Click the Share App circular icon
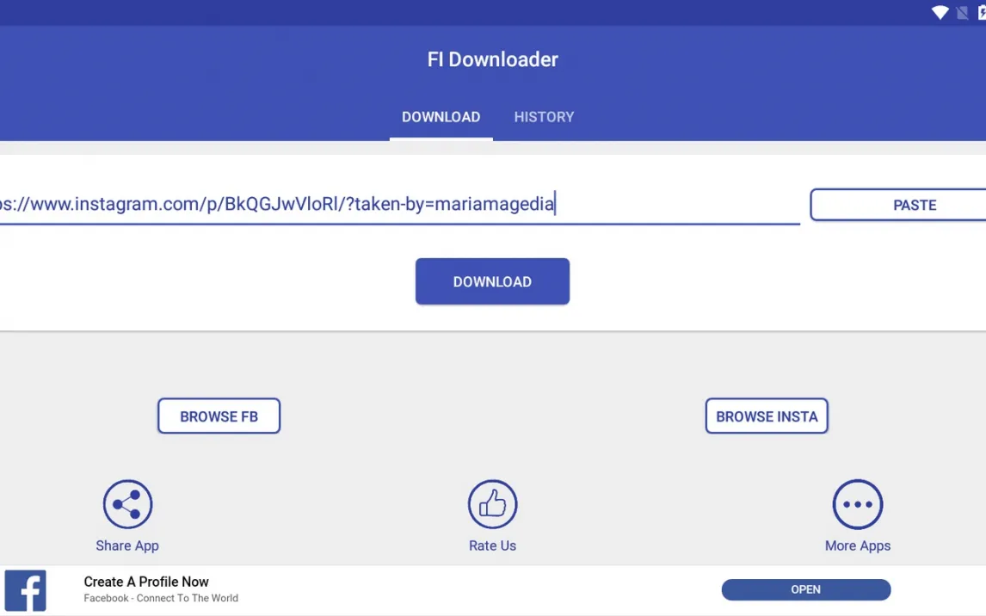The width and height of the screenshot is (986, 616). pyautogui.click(x=127, y=504)
